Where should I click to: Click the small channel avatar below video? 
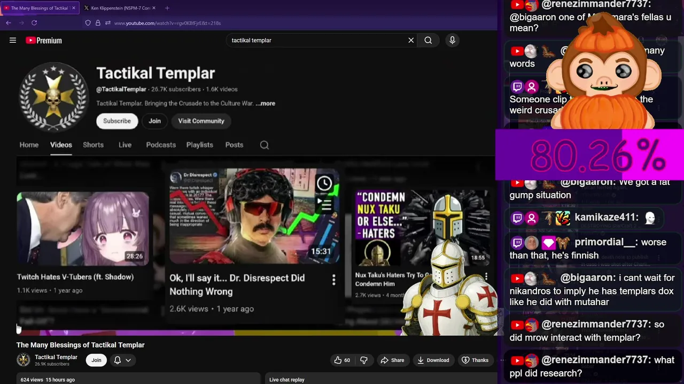click(24, 360)
